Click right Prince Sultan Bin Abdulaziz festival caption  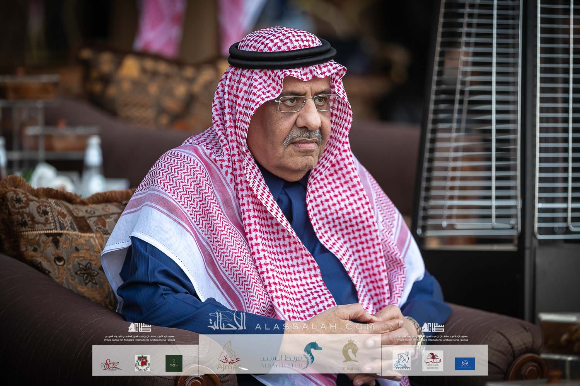pos(432,338)
